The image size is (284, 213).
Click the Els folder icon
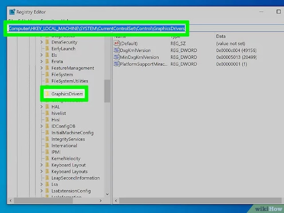(47, 55)
